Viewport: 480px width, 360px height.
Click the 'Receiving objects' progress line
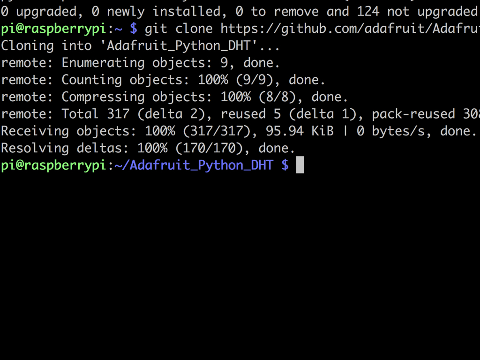[x=239, y=131]
